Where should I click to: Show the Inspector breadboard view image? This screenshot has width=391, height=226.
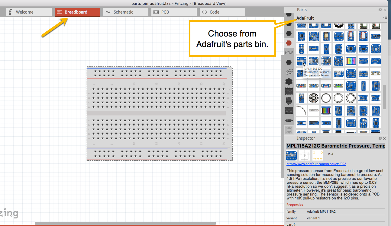tap(291, 155)
